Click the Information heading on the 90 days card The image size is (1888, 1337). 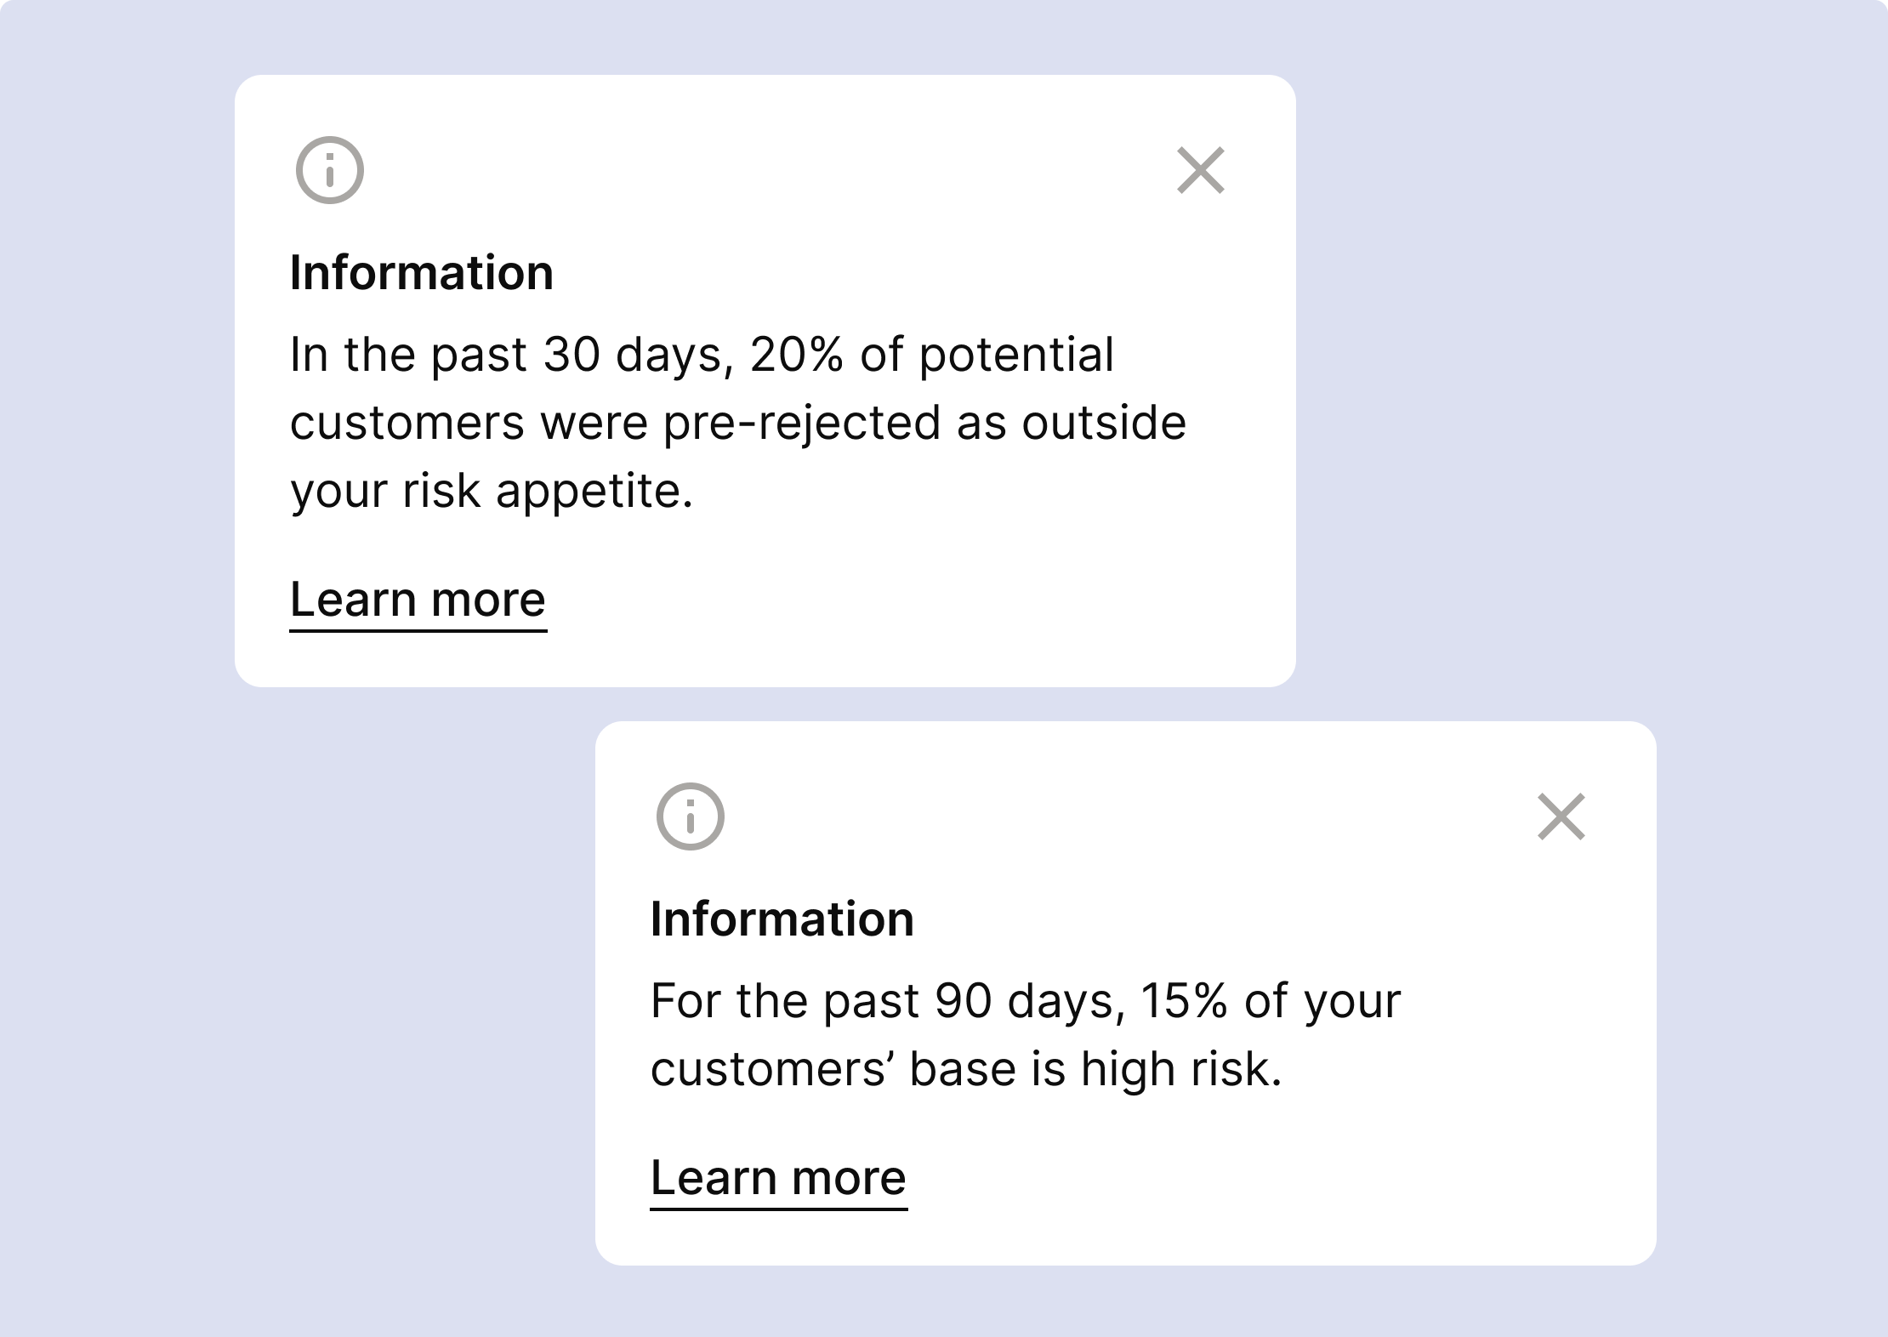tap(782, 919)
